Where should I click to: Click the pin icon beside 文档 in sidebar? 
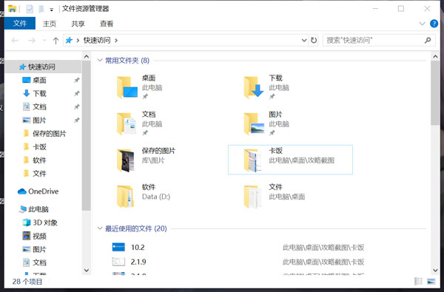[x=76, y=106]
